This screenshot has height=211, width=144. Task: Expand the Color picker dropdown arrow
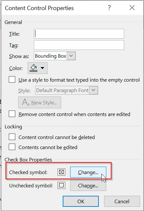[42, 68]
